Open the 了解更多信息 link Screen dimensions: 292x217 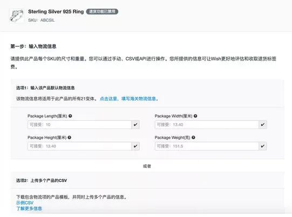[29, 208]
